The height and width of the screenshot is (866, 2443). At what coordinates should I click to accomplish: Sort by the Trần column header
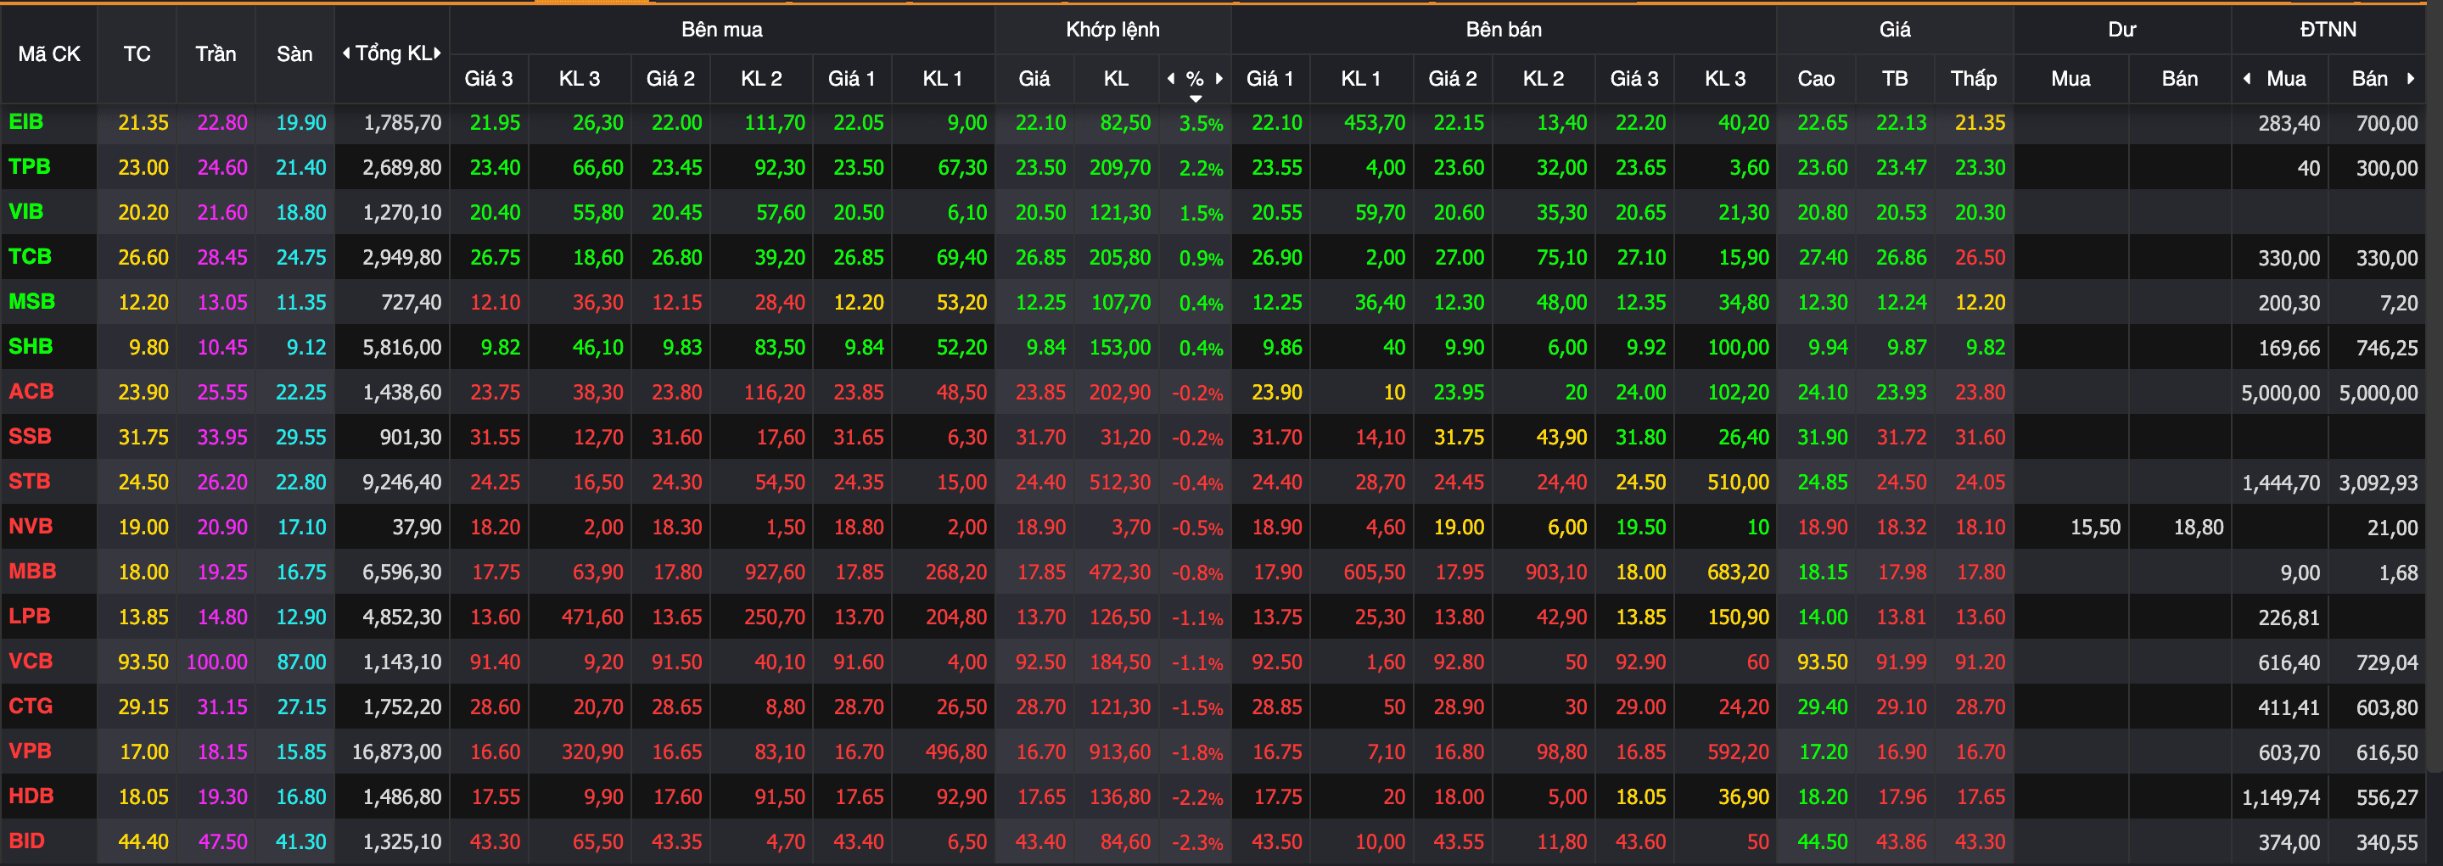(x=216, y=54)
